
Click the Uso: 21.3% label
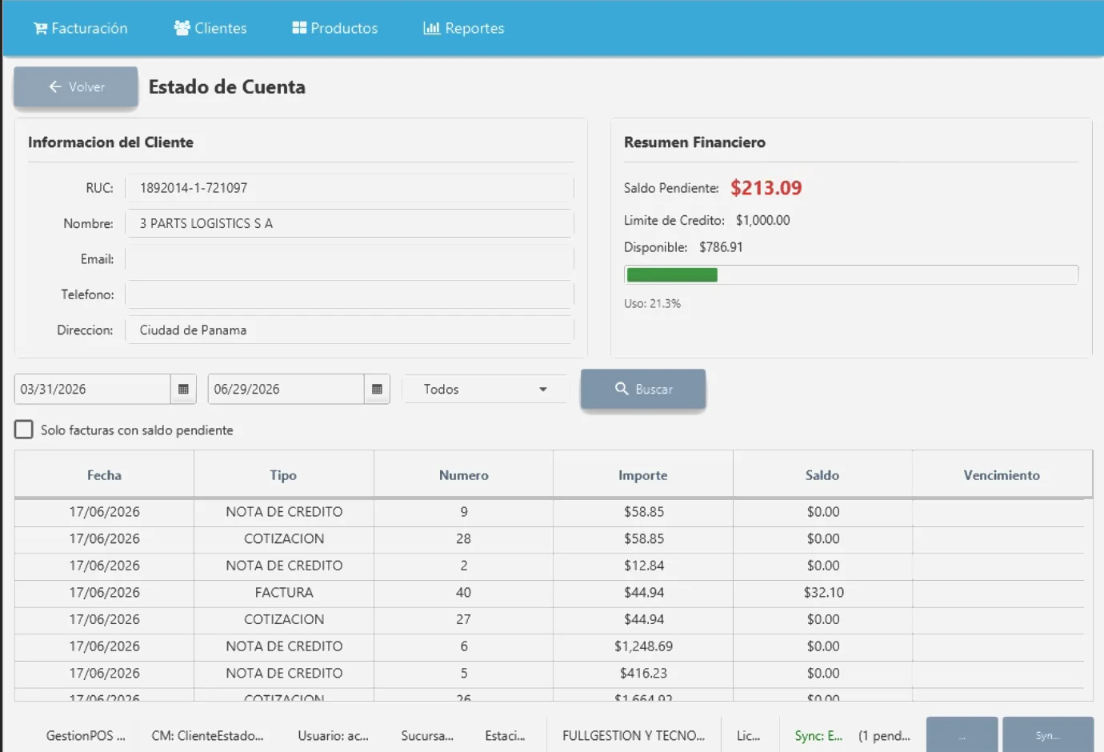pyautogui.click(x=652, y=304)
